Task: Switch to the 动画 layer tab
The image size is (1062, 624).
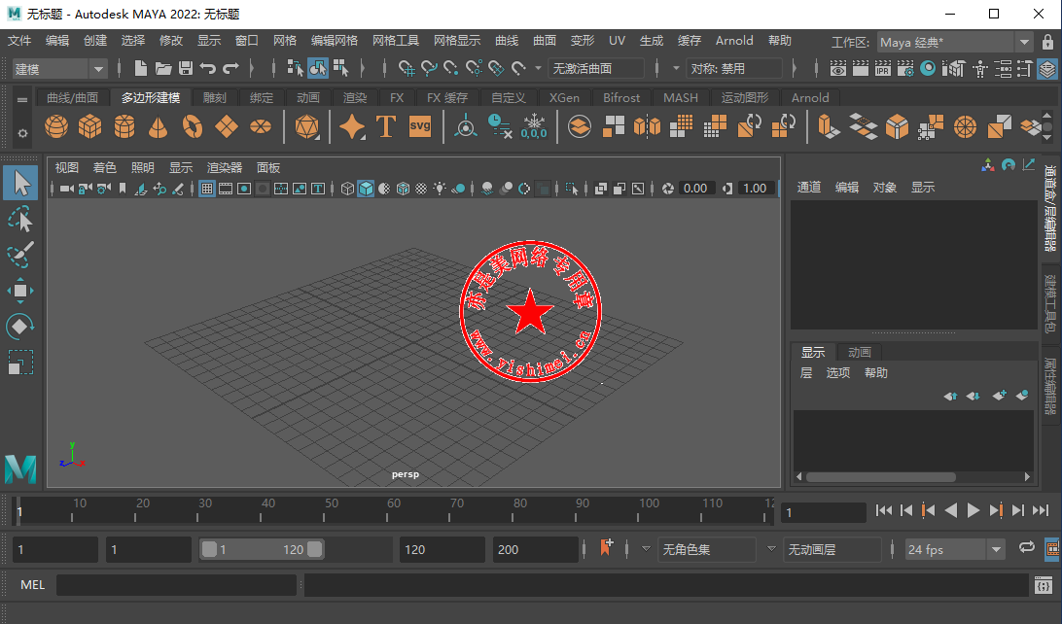Action: pos(860,352)
